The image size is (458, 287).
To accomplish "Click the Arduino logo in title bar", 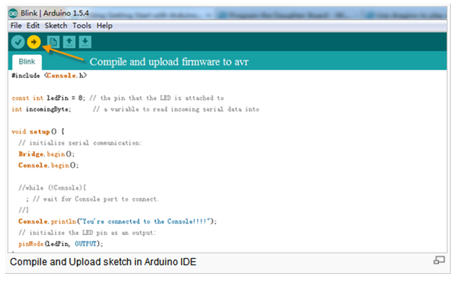I will pyautogui.click(x=13, y=13).
